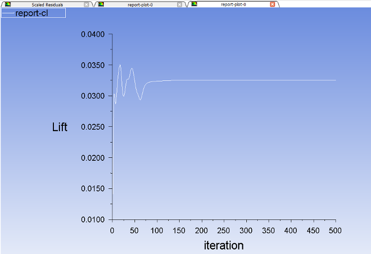Click the 400 iteration tick label
Image resolution: width=371 pixels, height=254 pixels.
tap(290, 230)
